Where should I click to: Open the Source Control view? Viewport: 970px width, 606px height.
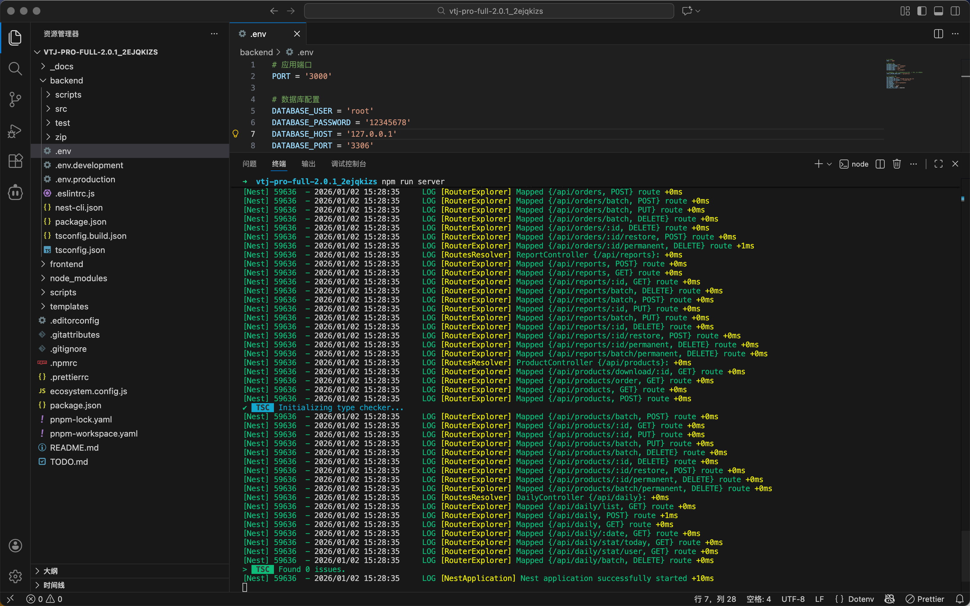click(x=15, y=100)
